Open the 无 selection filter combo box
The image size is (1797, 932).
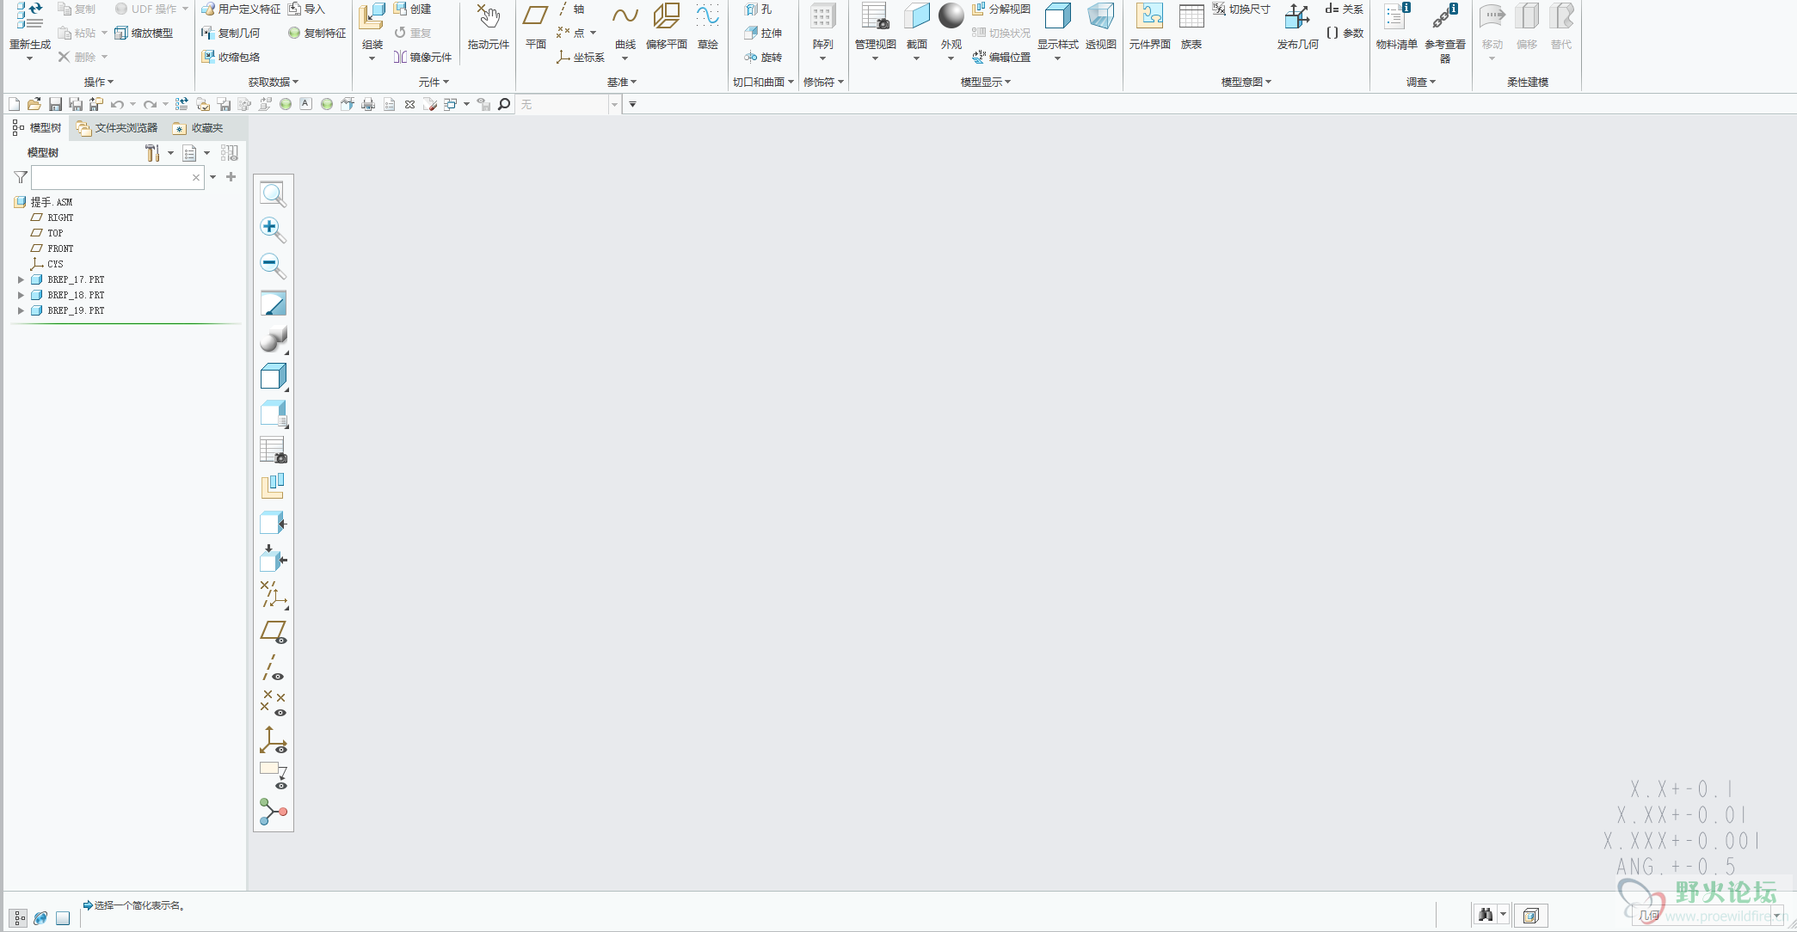568,104
